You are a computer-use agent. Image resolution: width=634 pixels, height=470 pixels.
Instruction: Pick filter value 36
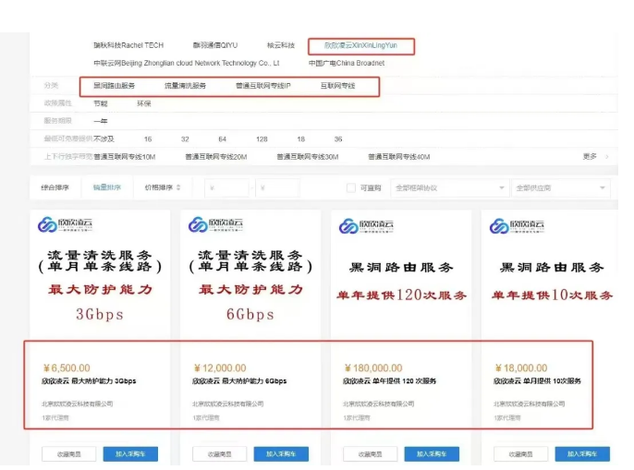pyautogui.click(x=338, y=139)
